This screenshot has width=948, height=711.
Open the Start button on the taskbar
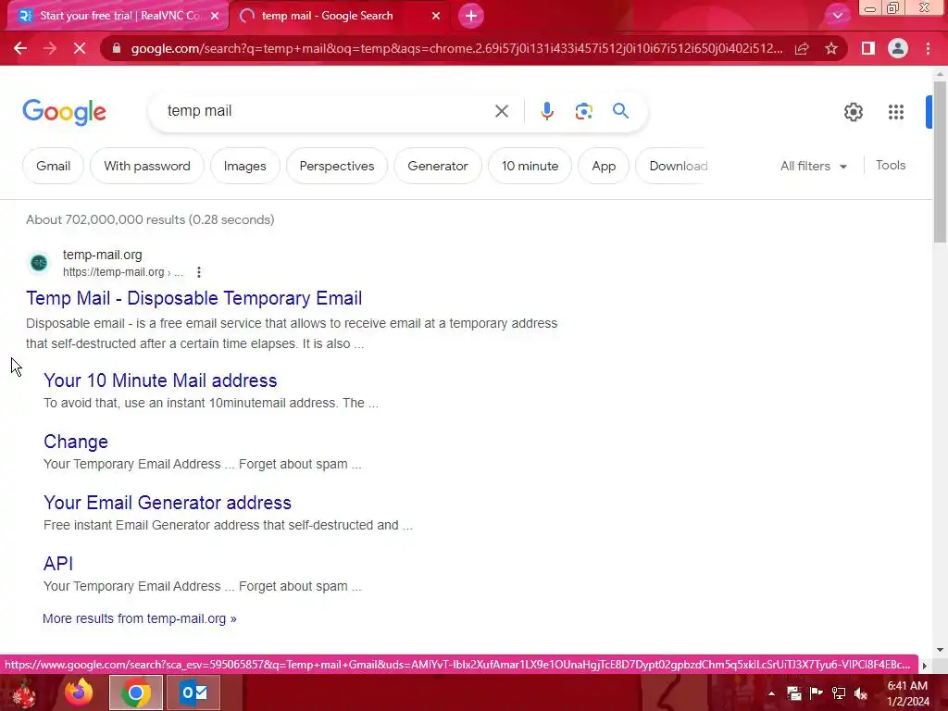pyautogui.click(x=24, y=692)
